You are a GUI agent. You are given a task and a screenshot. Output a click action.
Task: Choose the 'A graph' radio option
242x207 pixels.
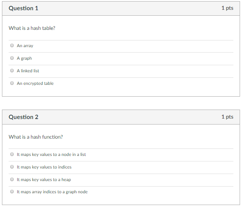[x=12, y=58]
